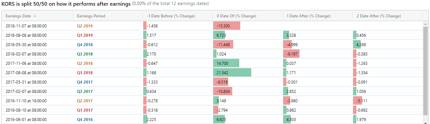Click the sort arrow beside Earnings Date

(x=35, y=16)
